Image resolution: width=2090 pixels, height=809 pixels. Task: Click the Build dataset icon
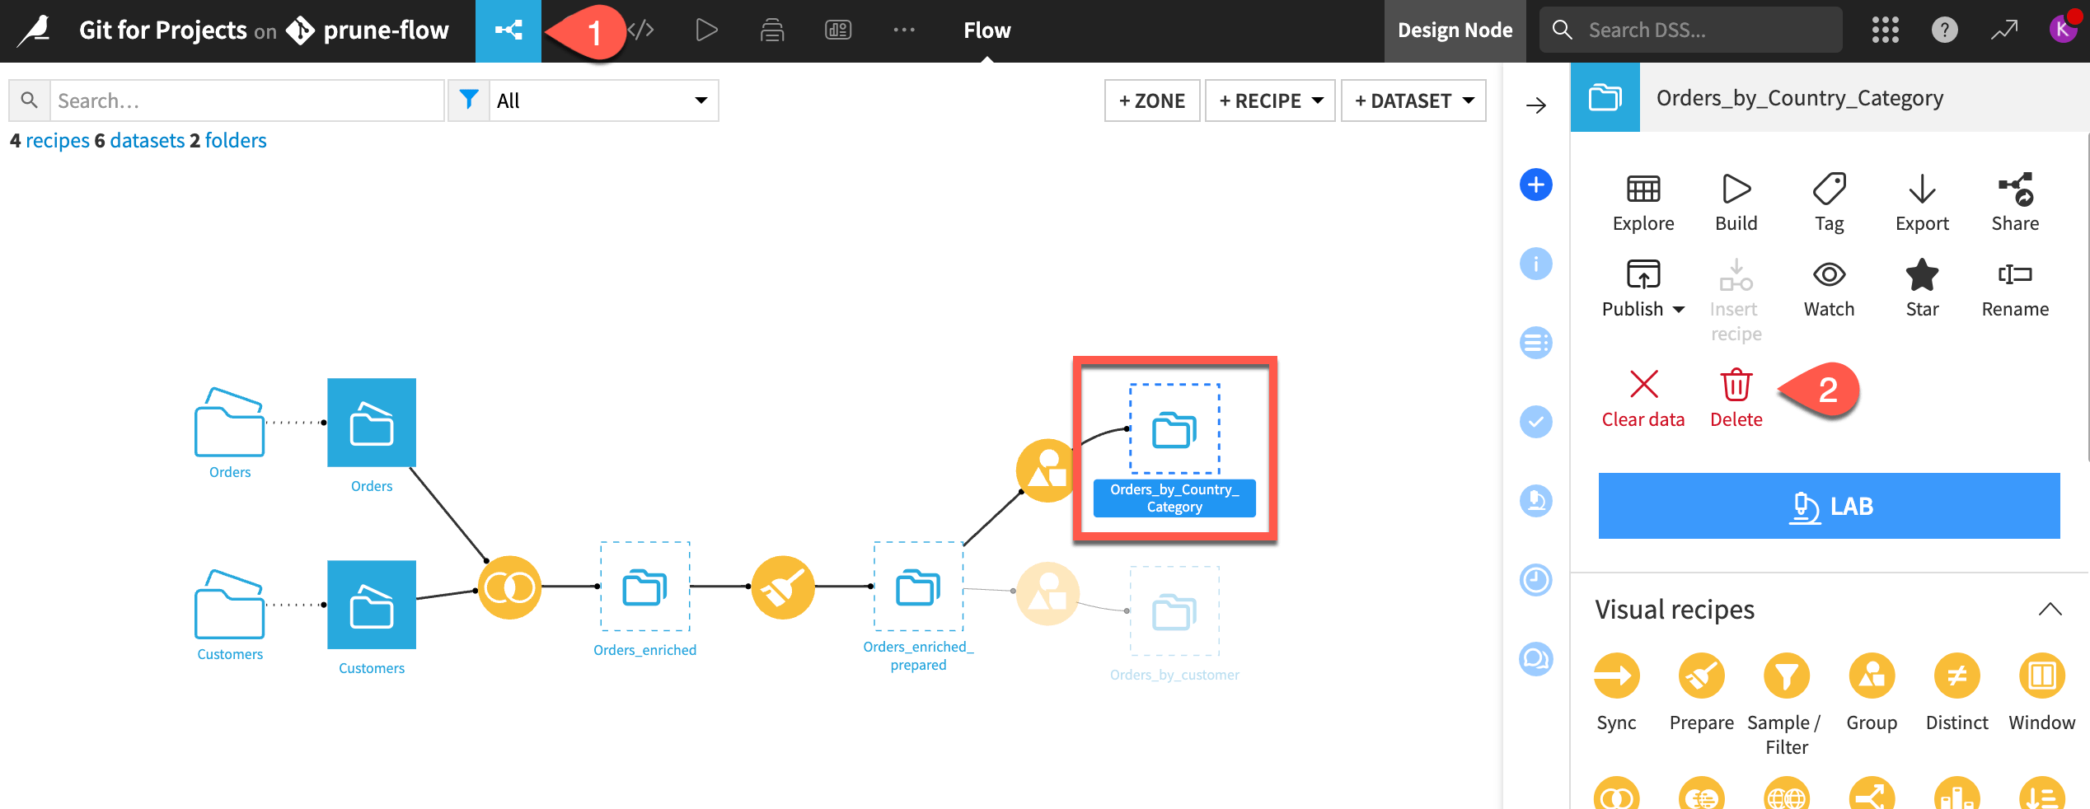pyautogui.click(x=1736, y=189)
